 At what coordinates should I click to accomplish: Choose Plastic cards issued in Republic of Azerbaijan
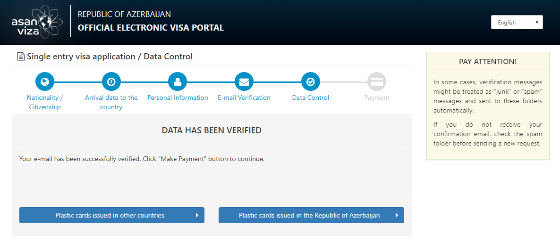point(311,215)
